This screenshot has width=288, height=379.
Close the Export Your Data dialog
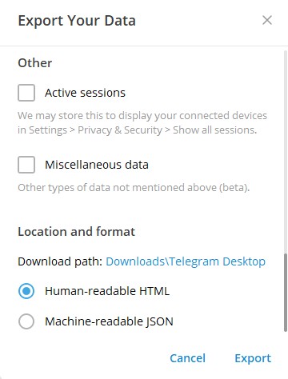pyautogui.click(x=267, y=20)
